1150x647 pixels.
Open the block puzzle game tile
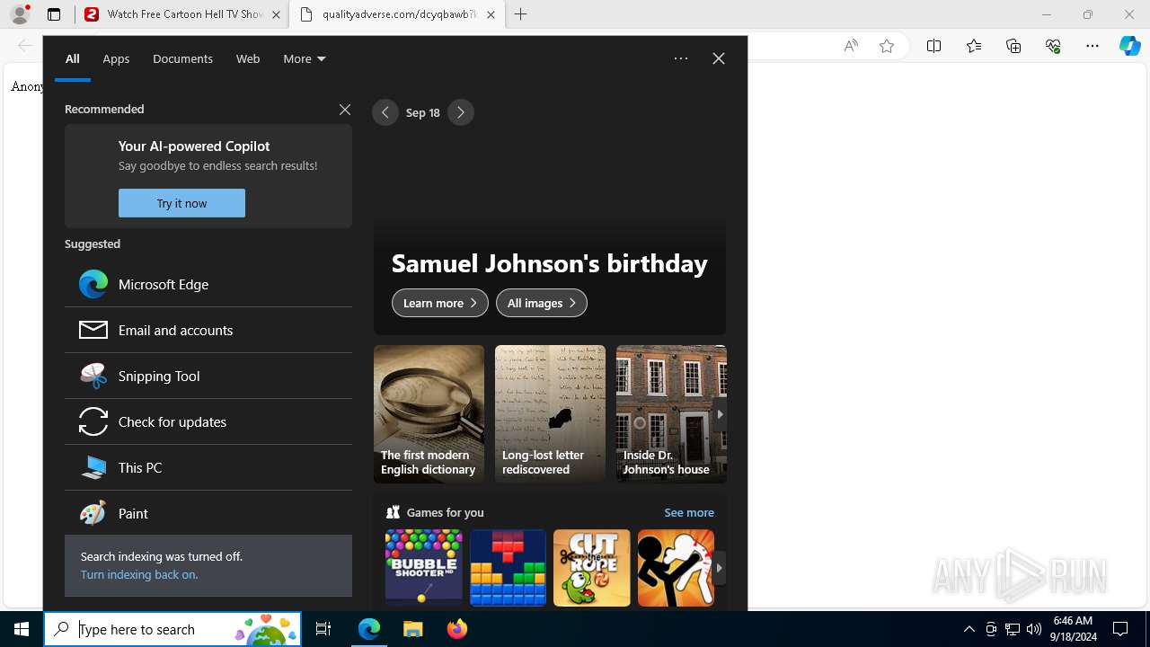[508, 568]
